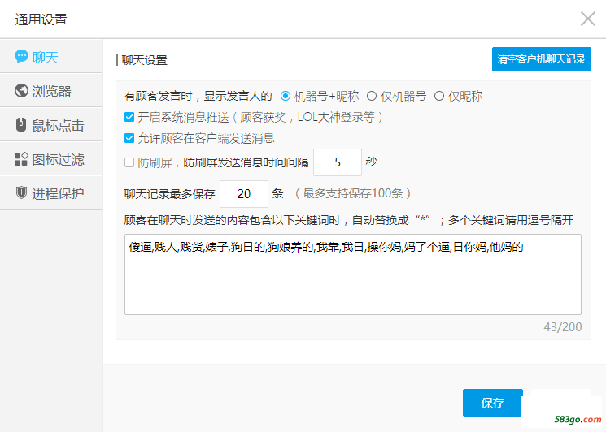This screenshot has height=432, width=606.
Task: Click the globe icon beside 浏览器
Action: 21,91
